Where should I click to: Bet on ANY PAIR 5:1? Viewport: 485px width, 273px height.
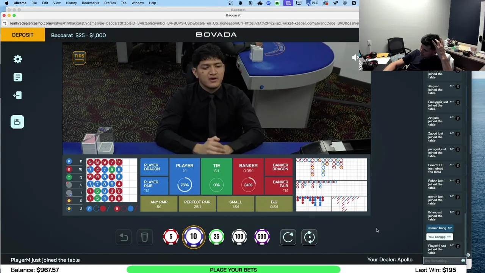(x=159, y=204)
